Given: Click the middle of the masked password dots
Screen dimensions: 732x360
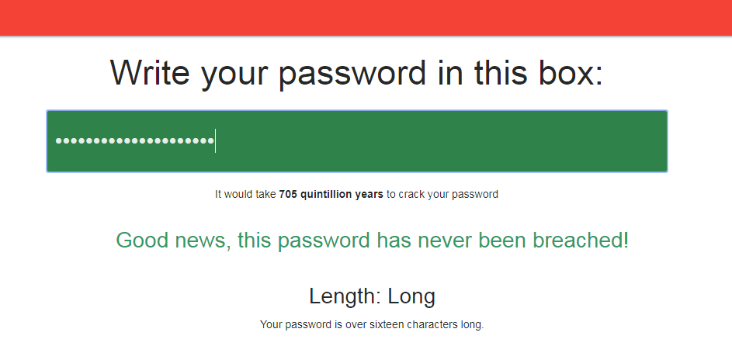Looking at the screenshot, I should 135,141.
